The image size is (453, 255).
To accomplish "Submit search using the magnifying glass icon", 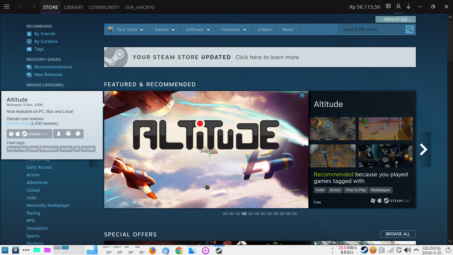I will [409, 29].
